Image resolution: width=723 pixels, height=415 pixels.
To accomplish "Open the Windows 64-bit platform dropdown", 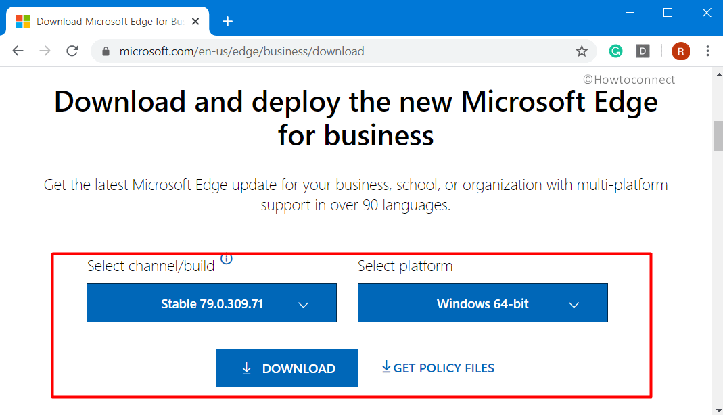I will [x=483, y=303].
